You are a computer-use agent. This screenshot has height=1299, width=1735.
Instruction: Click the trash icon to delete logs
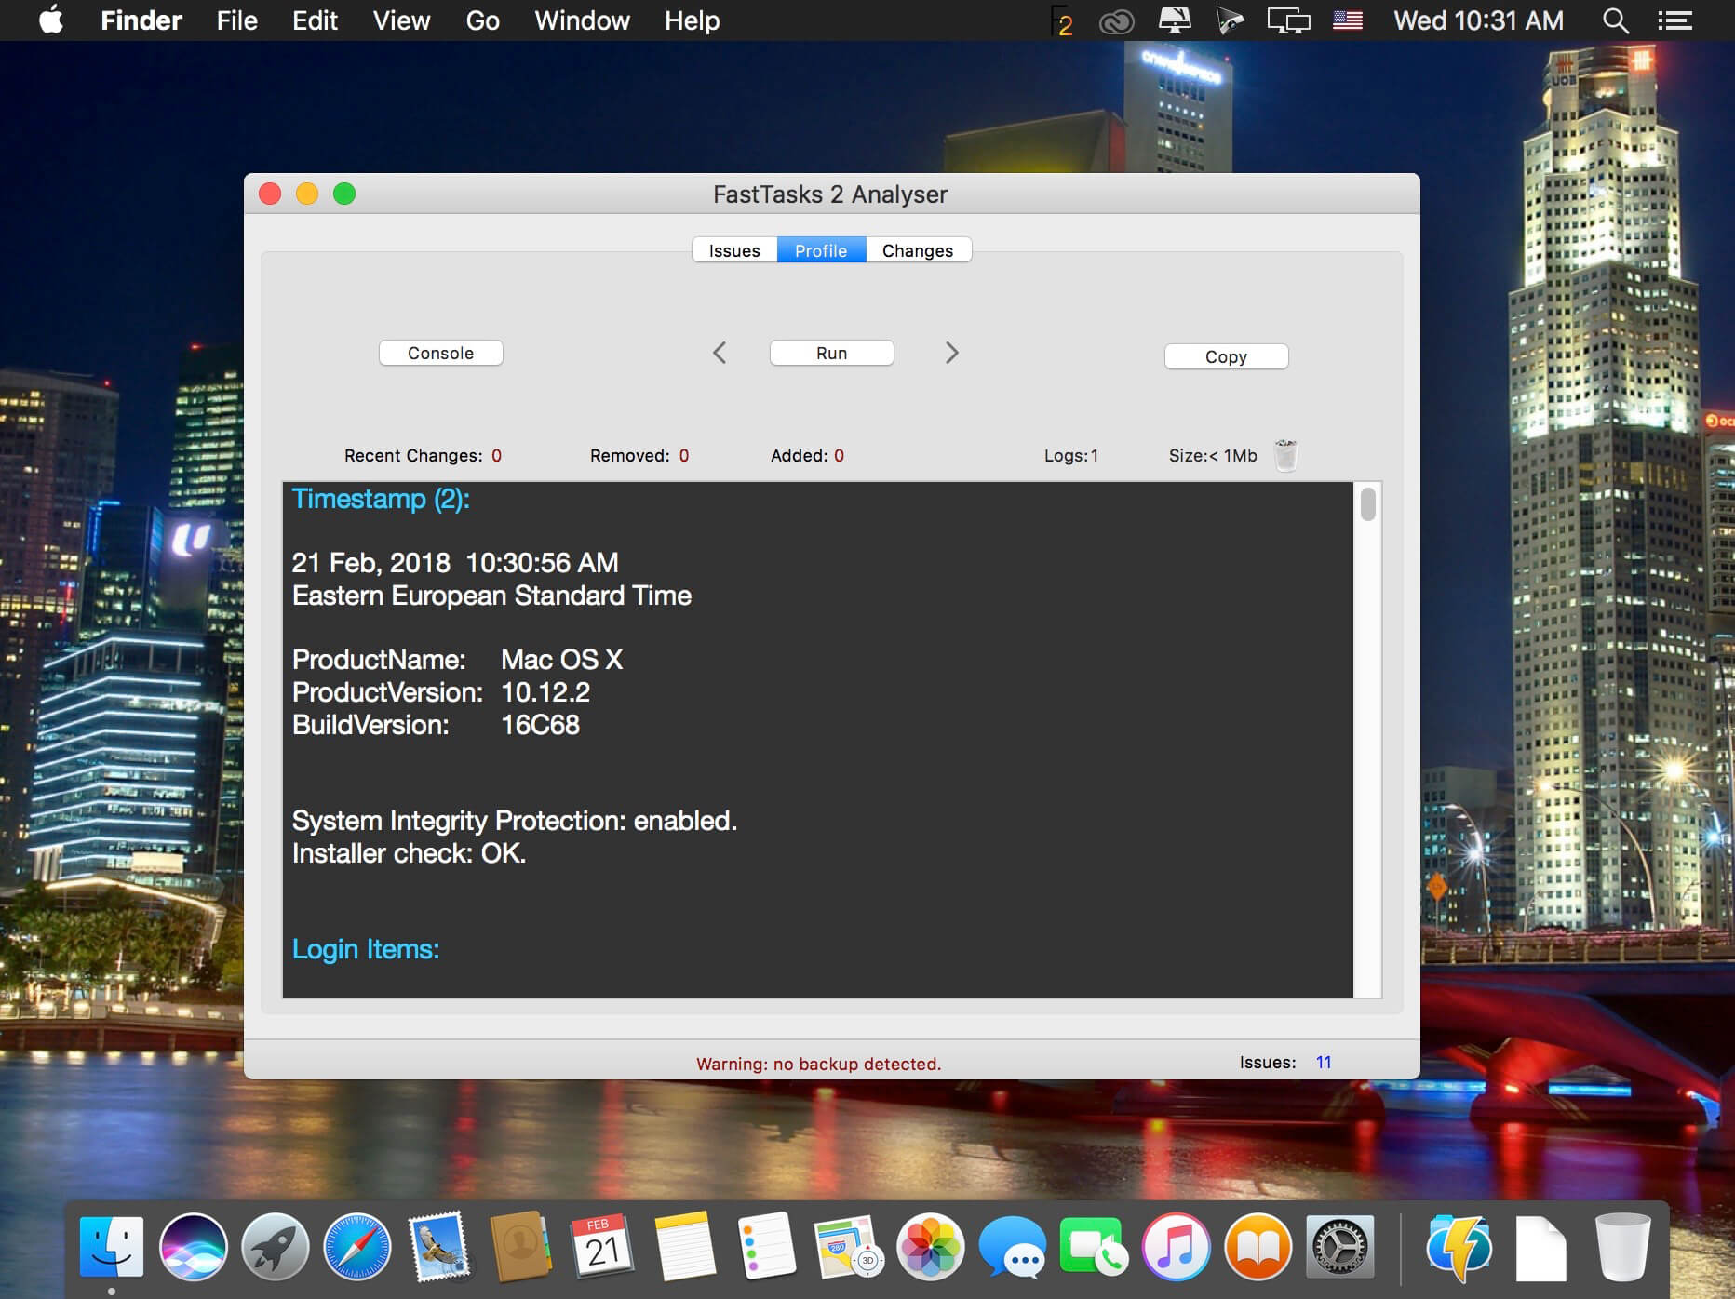[1285, 455]
